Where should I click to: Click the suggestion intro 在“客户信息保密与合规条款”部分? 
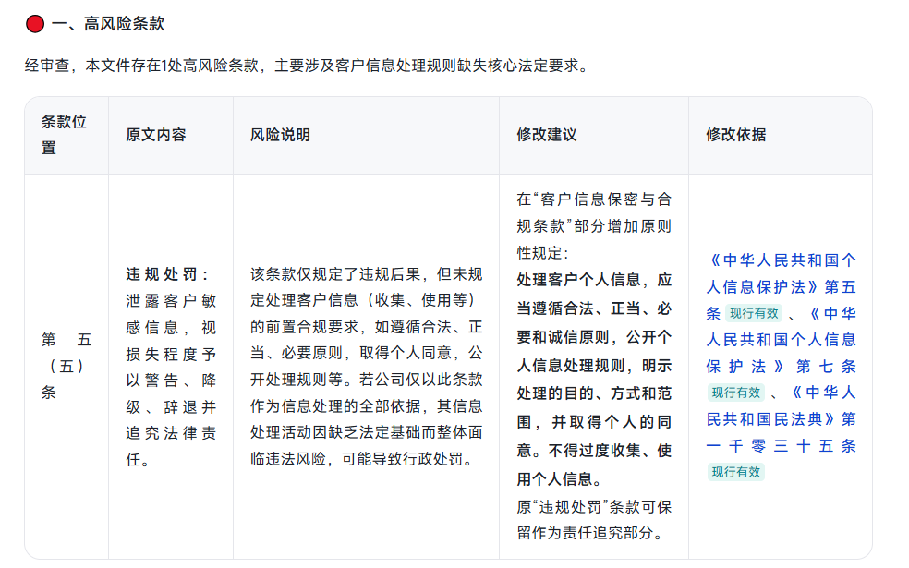(594, 226)
